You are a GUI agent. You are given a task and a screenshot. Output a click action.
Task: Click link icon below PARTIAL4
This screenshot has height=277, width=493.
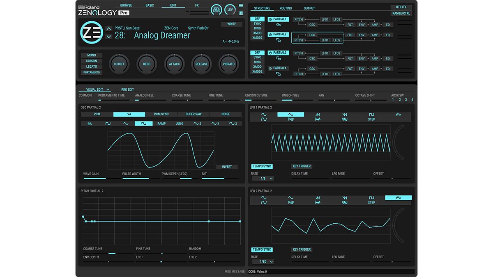(278, 74)
